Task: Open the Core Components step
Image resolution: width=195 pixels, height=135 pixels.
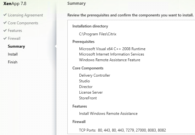Action: click(23, 23)
